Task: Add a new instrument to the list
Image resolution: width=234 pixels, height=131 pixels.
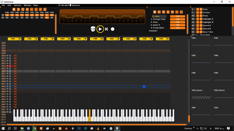Action: (155, 12)
